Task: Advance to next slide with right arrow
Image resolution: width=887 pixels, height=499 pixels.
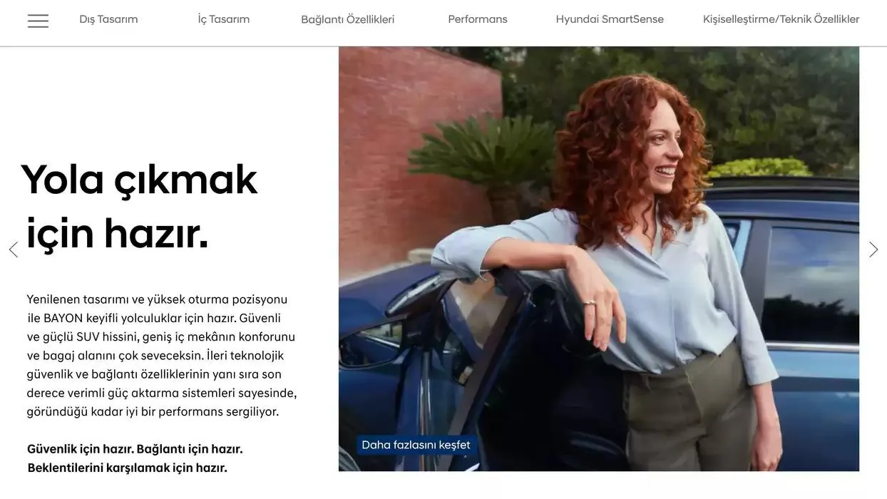Action: pyautogui.click(x=873, y=249)
